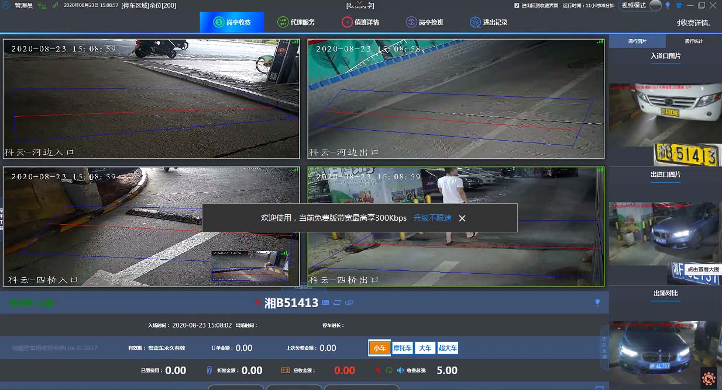Click the entrance lane photo thumbnail
The height and width of the screenshot is (390, 722).
[x=665, y=124]
